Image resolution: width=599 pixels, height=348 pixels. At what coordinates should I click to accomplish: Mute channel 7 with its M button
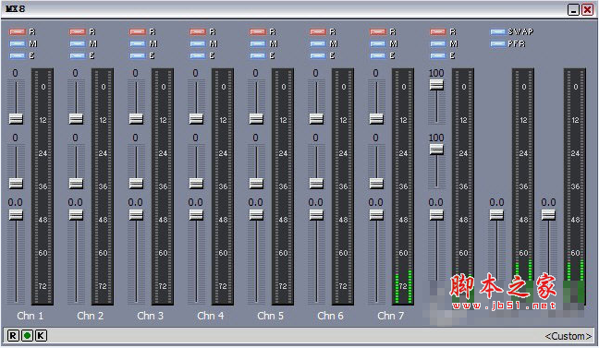coord(378,44)
